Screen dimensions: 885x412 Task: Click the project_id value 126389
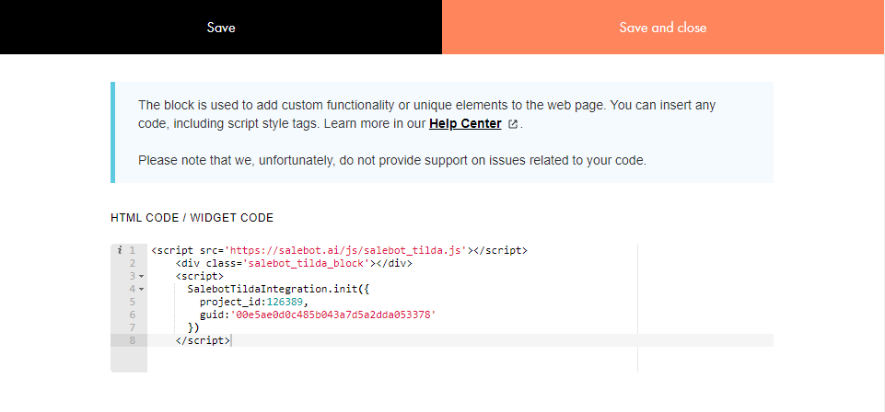point(285,302)
